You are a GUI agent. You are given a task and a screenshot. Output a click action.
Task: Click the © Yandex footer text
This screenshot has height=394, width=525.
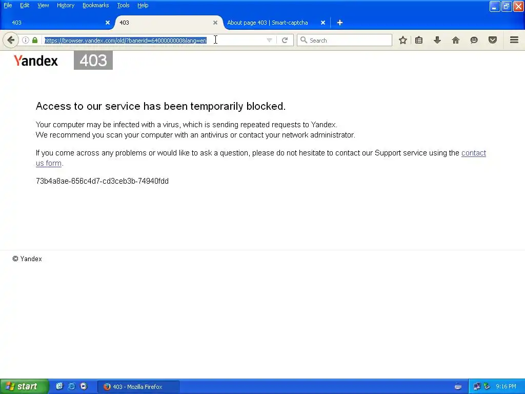[x=27, y=259]
